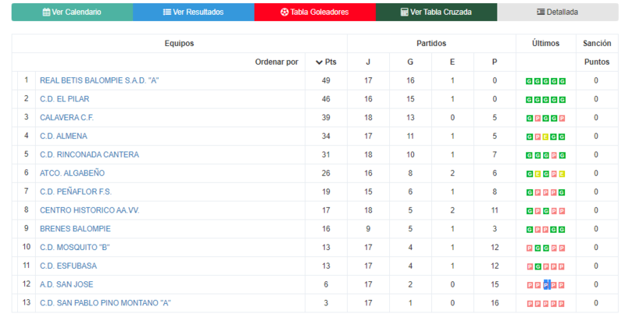Open the REAL BETIS BALOMPIE S.A.D. "A" team link
Viewport: 625px width, 321px height.
click(x=99, y=80)
